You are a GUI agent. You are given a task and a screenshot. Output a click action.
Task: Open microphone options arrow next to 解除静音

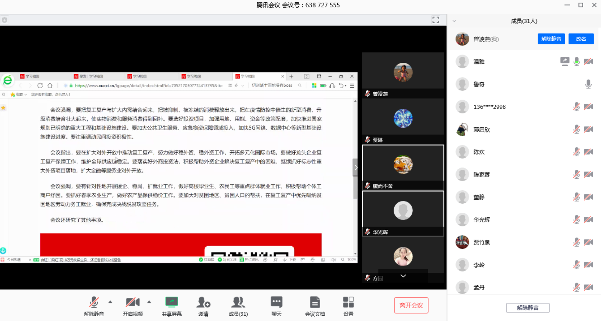(110, 302)
